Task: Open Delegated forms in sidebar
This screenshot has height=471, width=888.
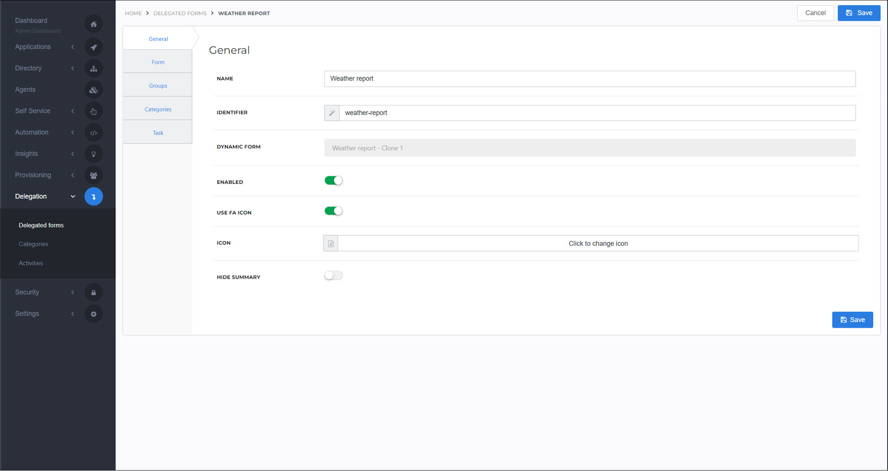Action: click(41, 225)
